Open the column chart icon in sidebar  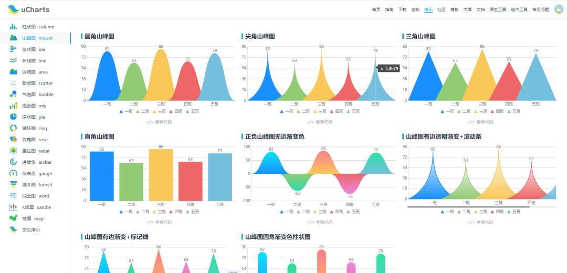pos(13,27)
